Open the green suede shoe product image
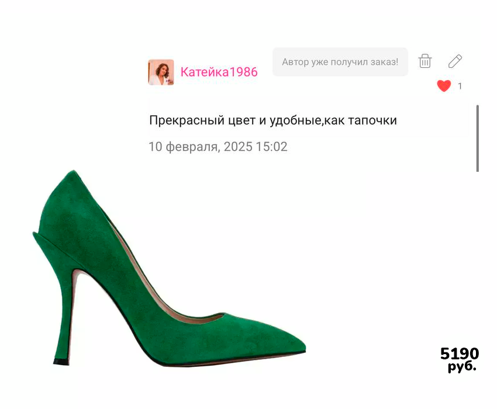 [x=169, y=269]
